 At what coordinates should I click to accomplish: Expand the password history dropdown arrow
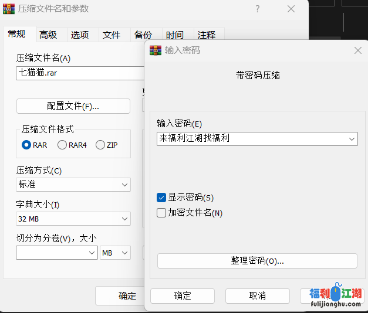352,139
